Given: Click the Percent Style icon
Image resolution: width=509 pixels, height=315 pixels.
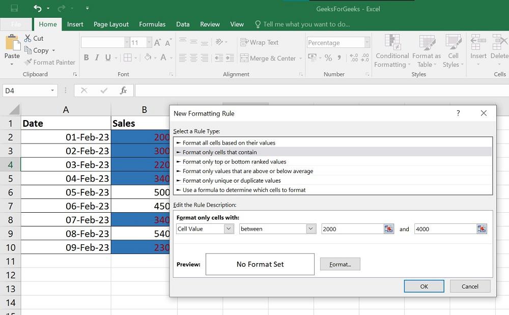Looking at the screenshot, I should tap(328, 58).
